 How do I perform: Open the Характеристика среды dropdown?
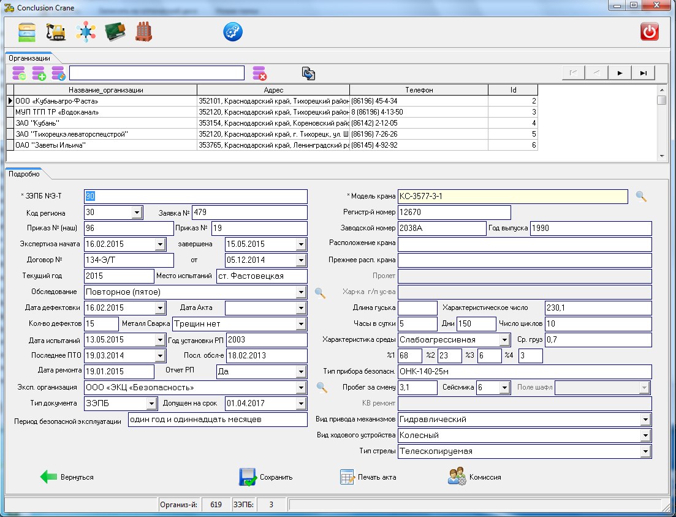(x=504, y=339)
